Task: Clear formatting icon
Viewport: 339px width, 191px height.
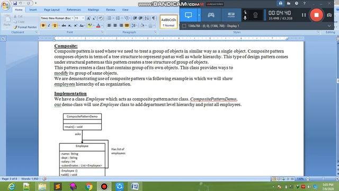Action: (101, 19)
